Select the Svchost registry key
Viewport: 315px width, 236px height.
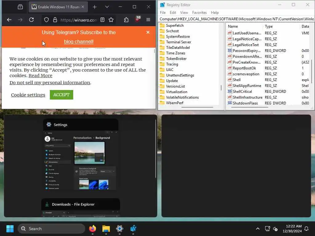click(172, 31)
